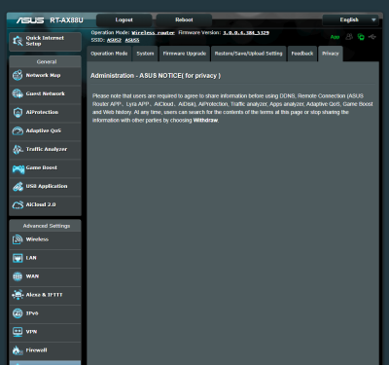Click the green App status icon
The height and width of the screenshot is (365, 389).
click(335, 37)
